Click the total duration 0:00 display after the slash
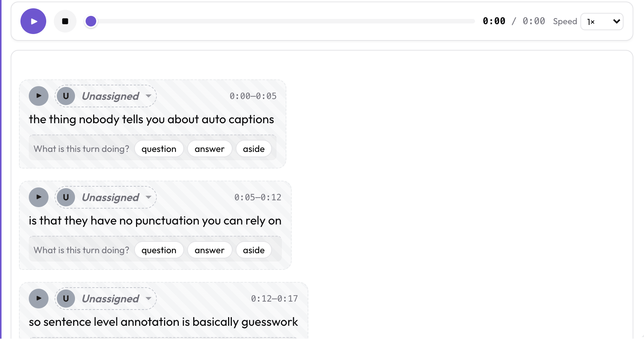The image size is (644, 339). (x=534, y=21)
